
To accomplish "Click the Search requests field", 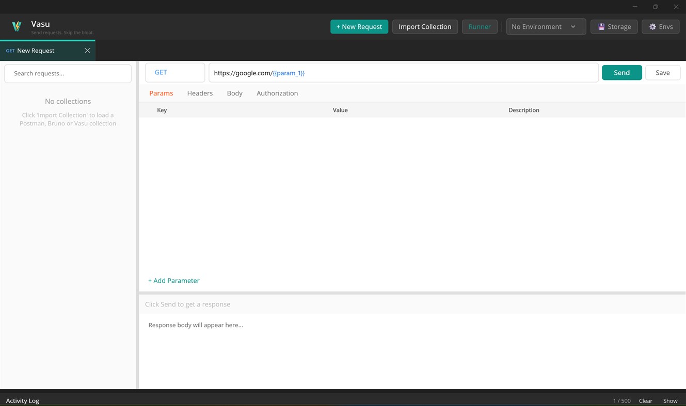I will (68, 73).
